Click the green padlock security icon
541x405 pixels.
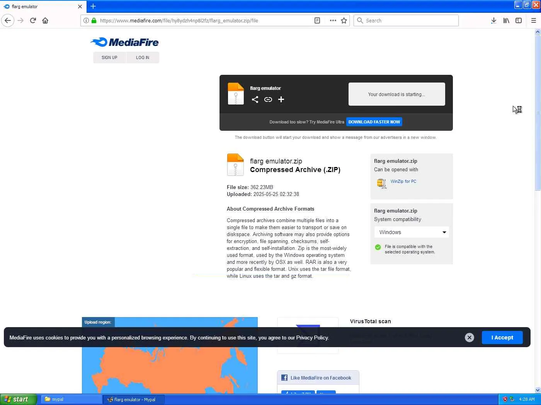click(94, 20)
